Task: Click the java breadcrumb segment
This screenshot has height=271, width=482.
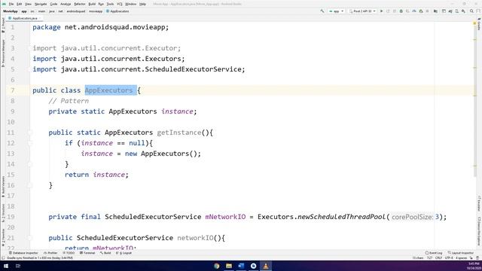Action: coord(52,11)
